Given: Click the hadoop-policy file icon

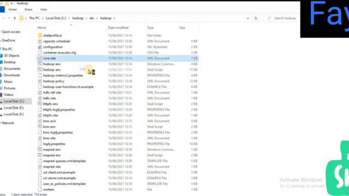Looking at the screenshot, I should (40, 81).
